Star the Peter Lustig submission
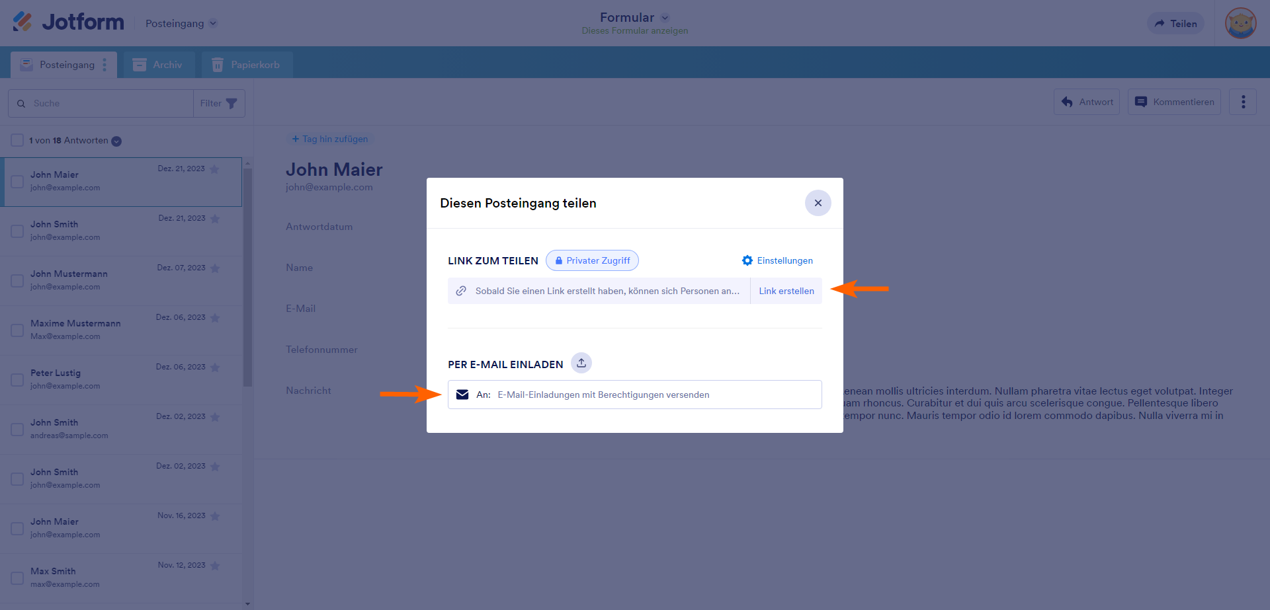The width and height of the screenshot is (1270, 610). (x=215, y=367)
